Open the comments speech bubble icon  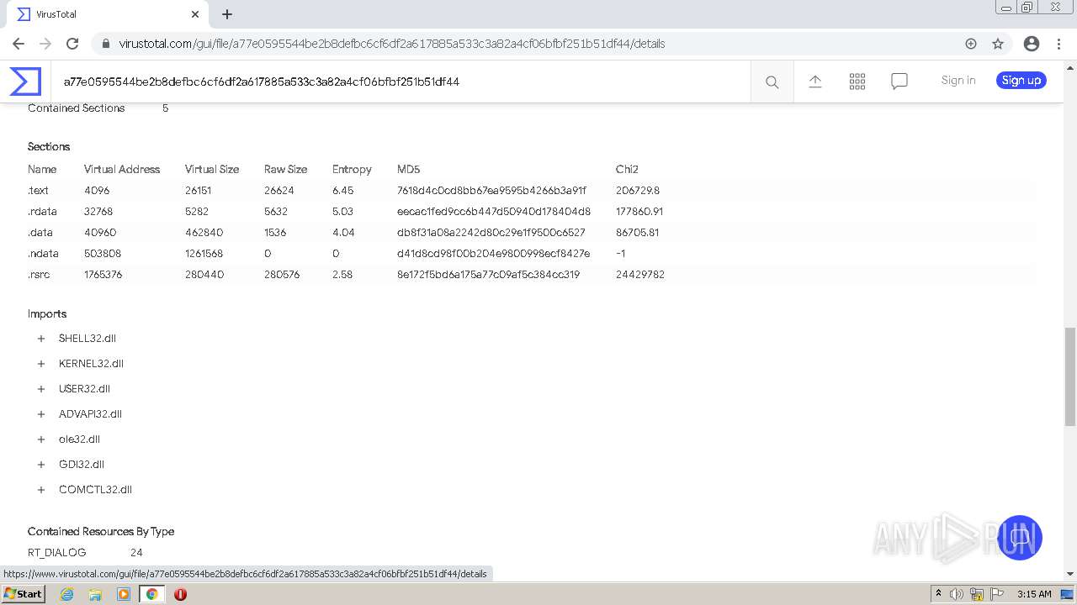899,82
